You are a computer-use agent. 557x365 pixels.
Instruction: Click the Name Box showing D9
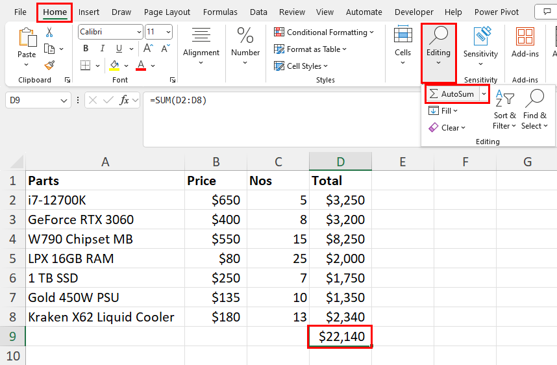click(38, 101)
